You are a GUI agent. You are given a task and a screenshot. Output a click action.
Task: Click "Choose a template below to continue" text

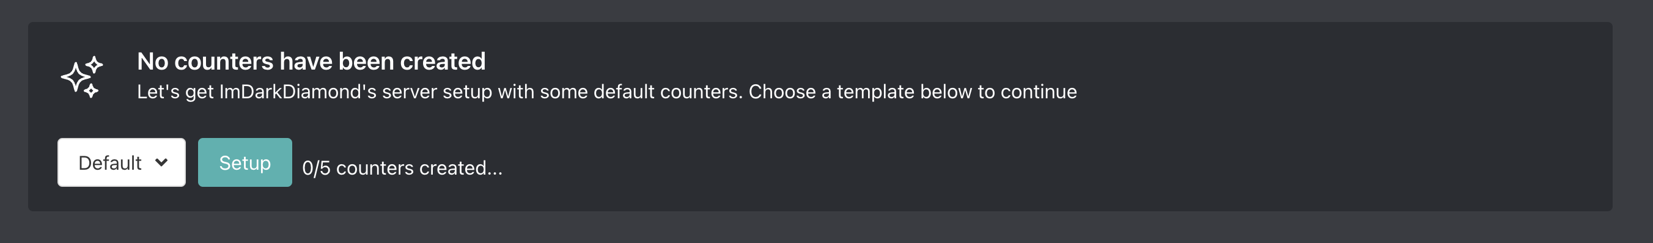pos(913,92)
